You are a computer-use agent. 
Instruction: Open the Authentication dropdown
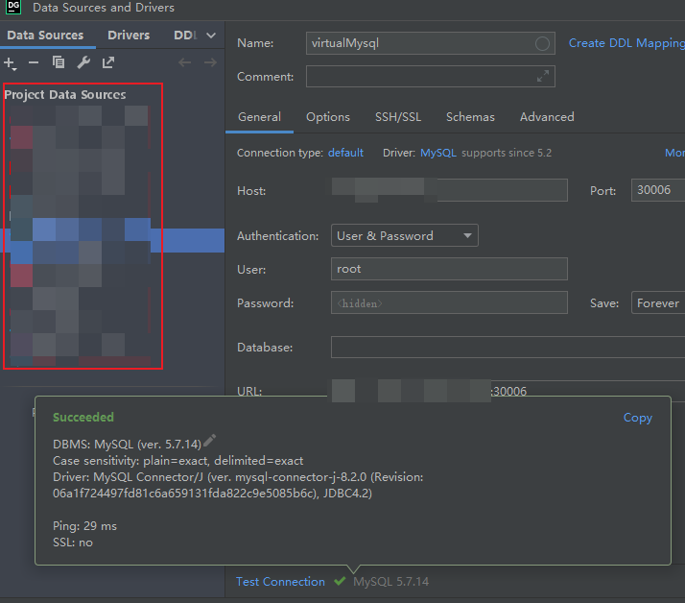pyautogui.click(x=405, y=235)
